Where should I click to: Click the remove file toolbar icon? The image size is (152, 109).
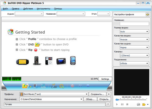pos(35,86)
